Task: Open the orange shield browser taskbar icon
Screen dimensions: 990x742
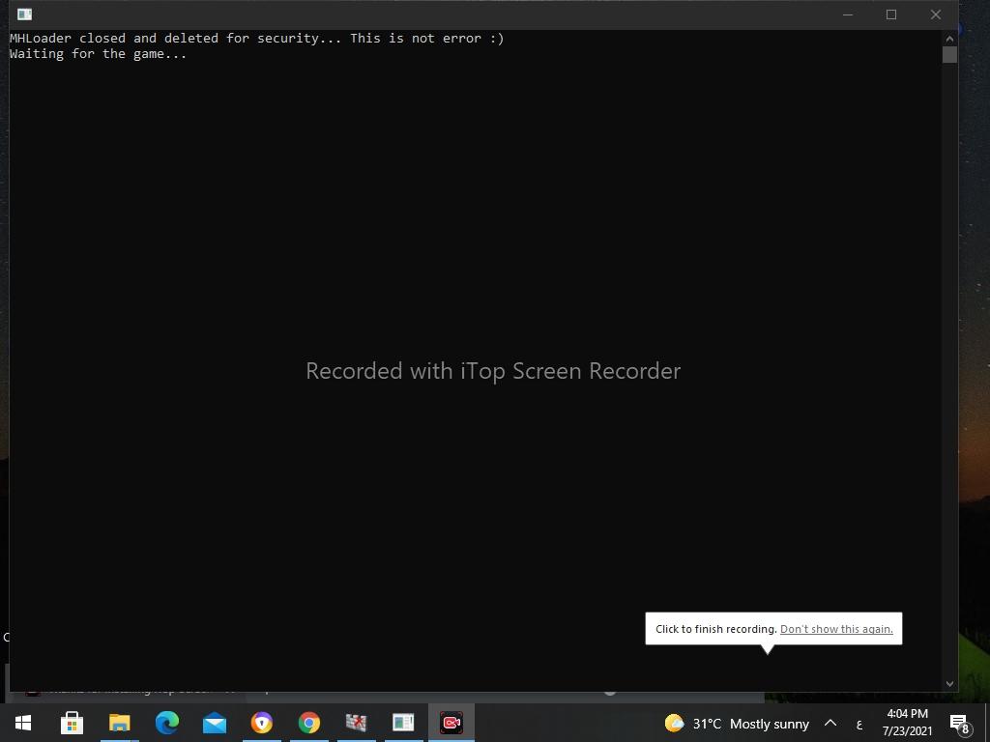Action: pyautogui.click(x=261, y=723)
